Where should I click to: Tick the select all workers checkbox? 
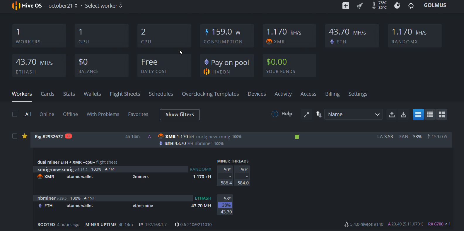coord(15,114)
